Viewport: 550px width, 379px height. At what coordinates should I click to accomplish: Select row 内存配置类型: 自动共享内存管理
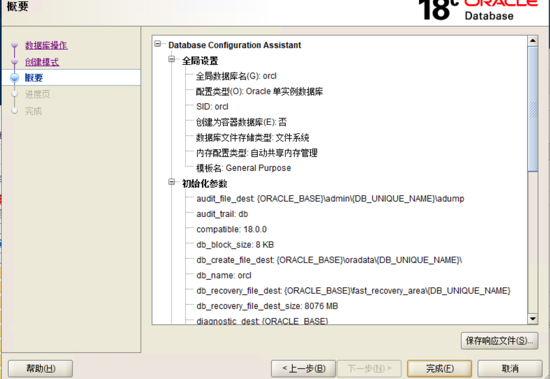tap(257, 153)
